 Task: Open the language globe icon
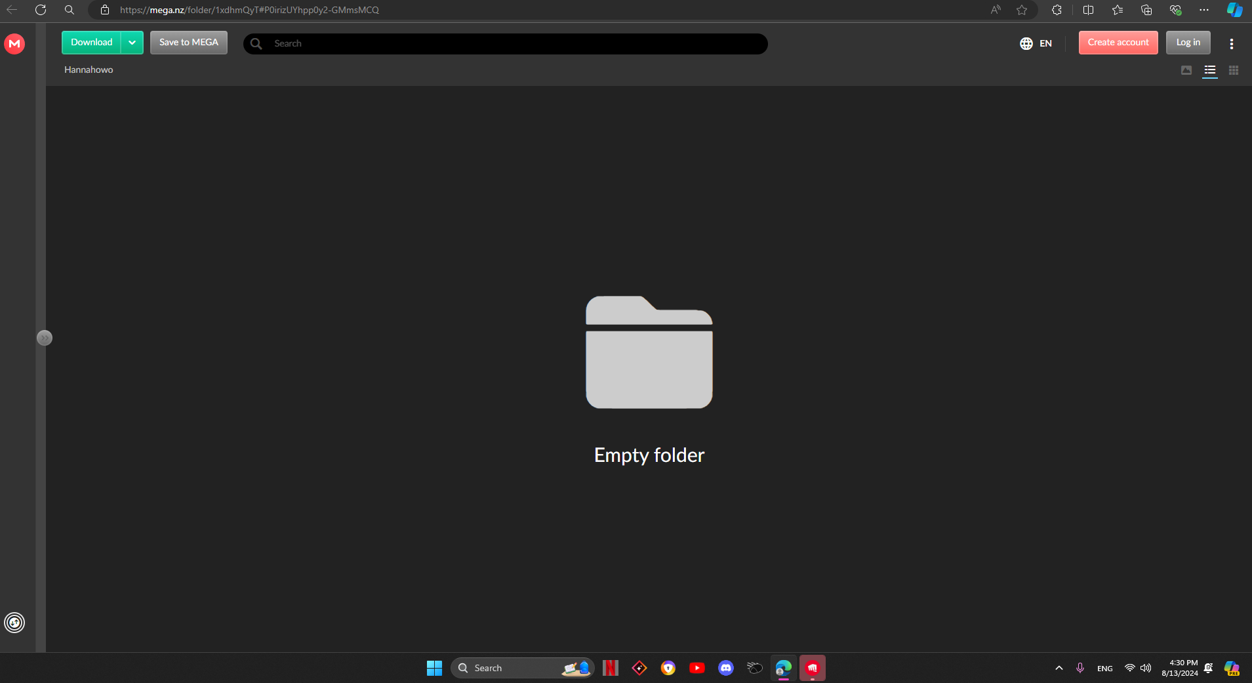click(x=1026, y=43)
